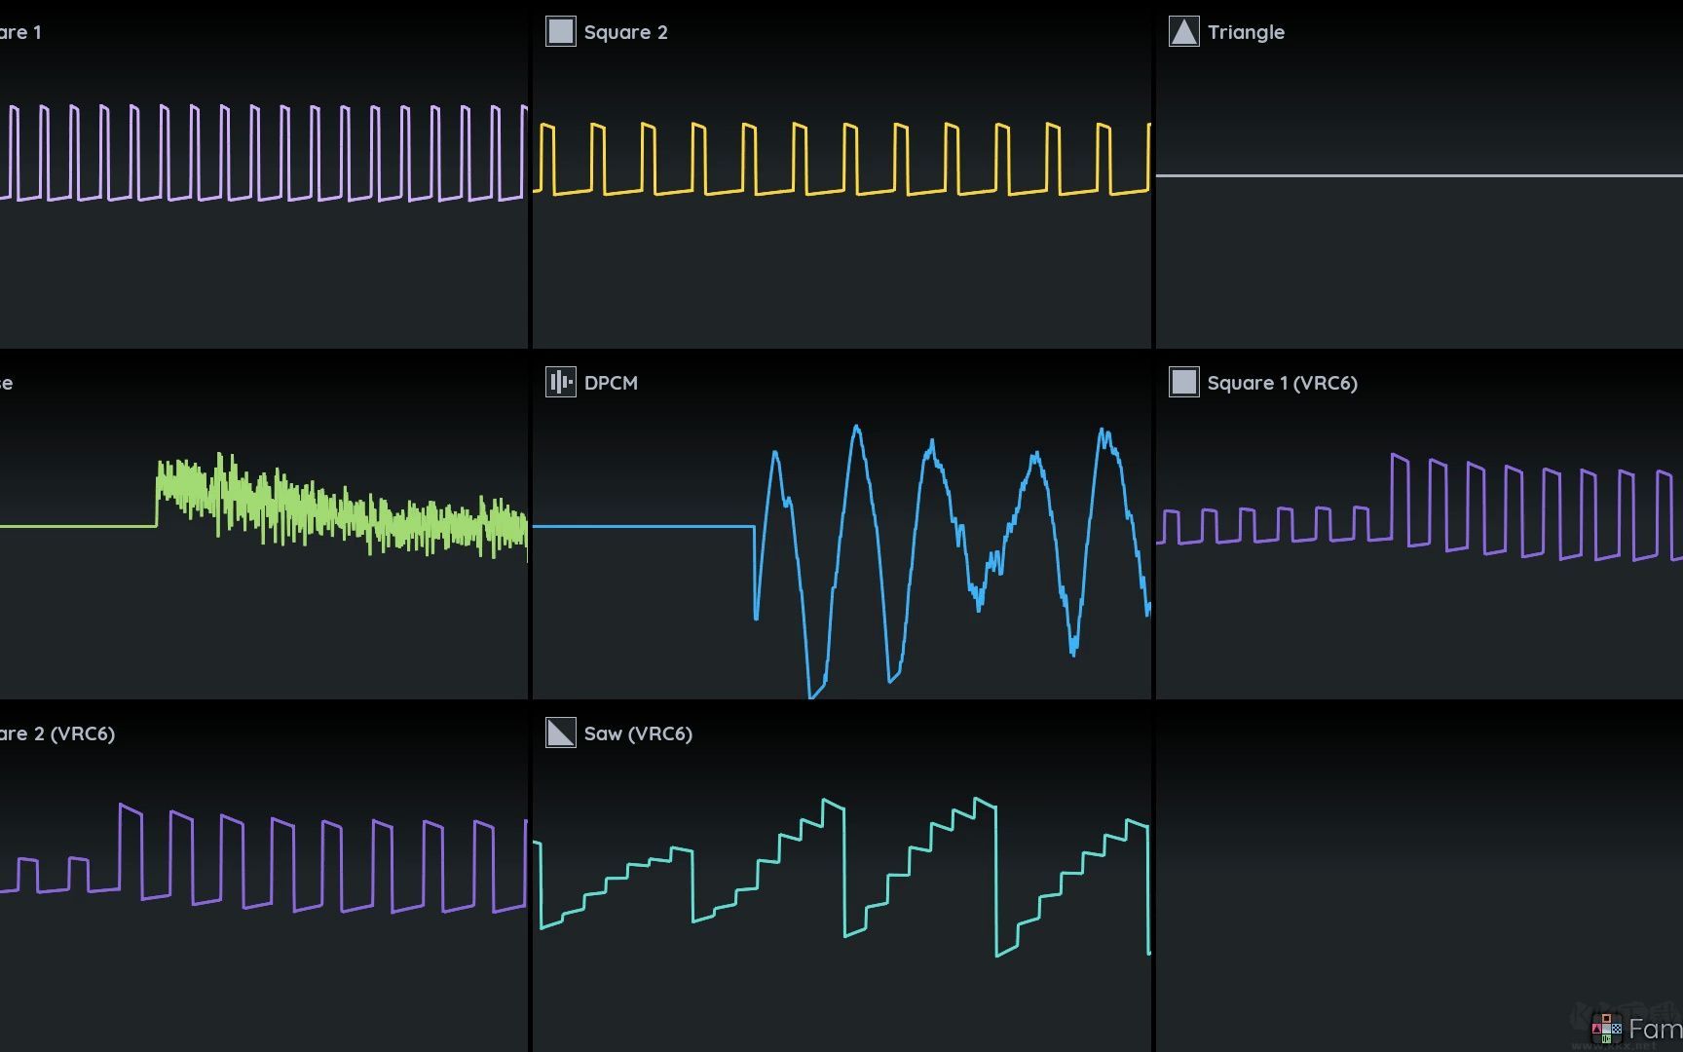Image resolution: width=1683 pixels, height=1052 pixels.
Task: Click the teal Saw (VRC6) waveform
Action: (x=843, y=867)
